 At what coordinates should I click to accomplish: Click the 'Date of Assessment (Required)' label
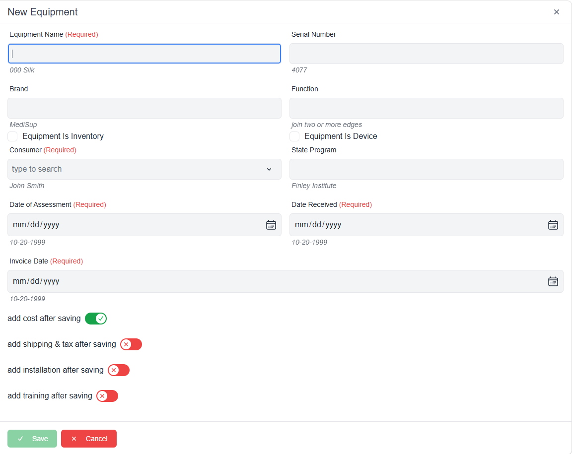coord(58,204)
